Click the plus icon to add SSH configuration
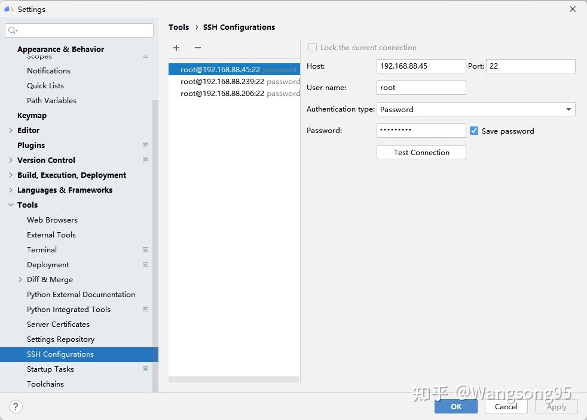Image resolution: width=587 pixels, height=420 pixels. [176, 48]
